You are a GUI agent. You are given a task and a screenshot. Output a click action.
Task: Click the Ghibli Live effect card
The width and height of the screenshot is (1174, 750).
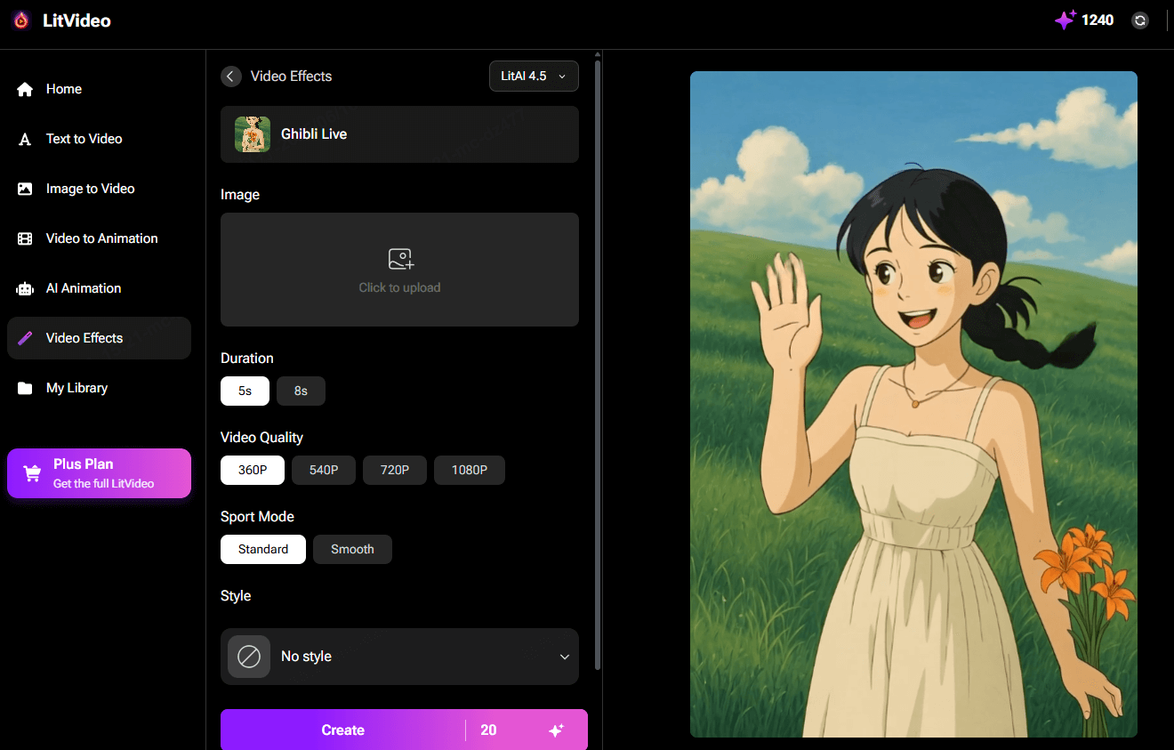click(399, 134)
